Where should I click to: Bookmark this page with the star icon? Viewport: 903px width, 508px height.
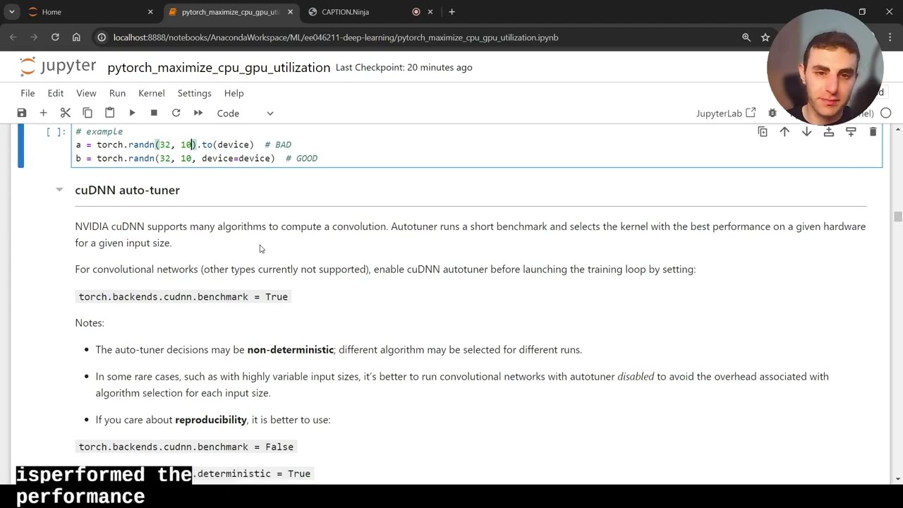tap(765, 37)
